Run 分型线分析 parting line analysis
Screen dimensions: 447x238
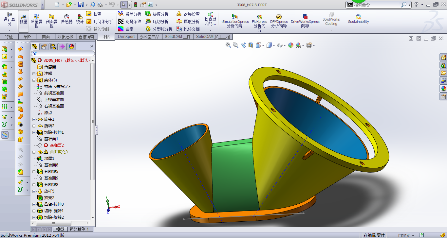[x=159, y=29]
